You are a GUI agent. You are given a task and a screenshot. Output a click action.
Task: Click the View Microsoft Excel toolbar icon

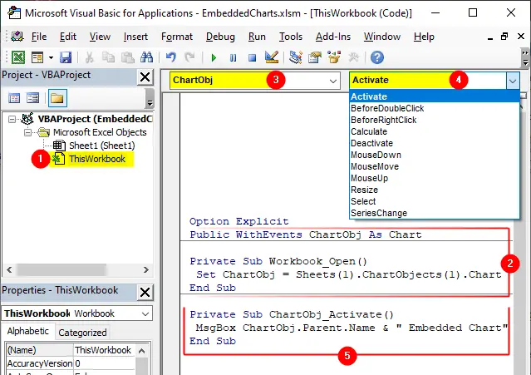[18, 57]
